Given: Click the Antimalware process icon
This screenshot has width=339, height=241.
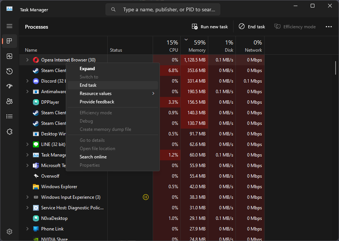Looking at the screenshot, I should pos(36,92).
